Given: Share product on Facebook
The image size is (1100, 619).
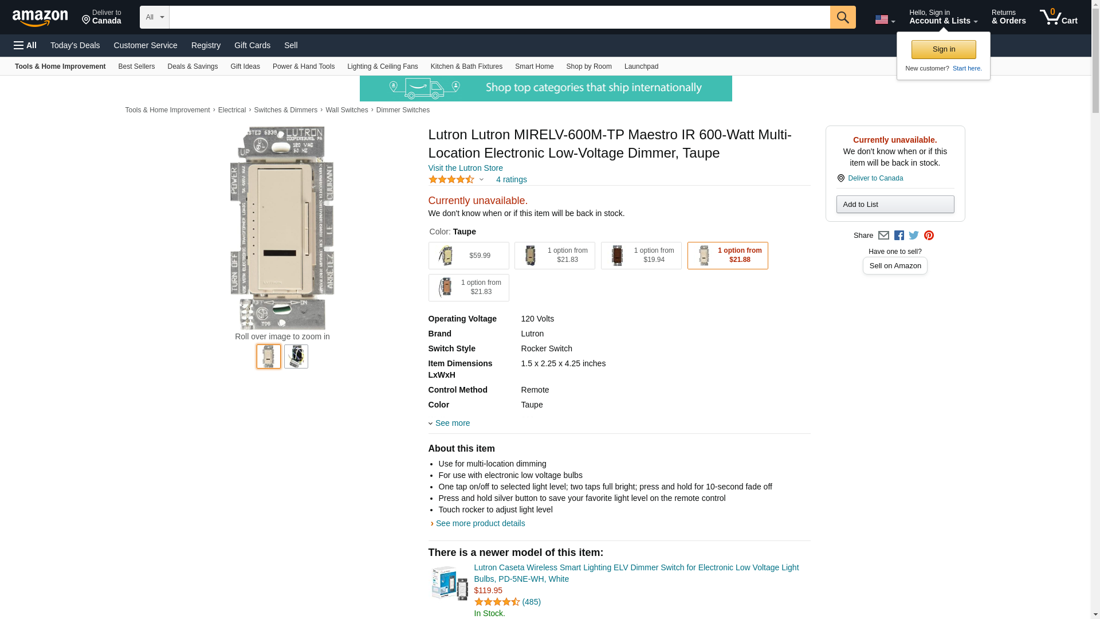Looking at the screenshot, I should click(x=899, y=236).
